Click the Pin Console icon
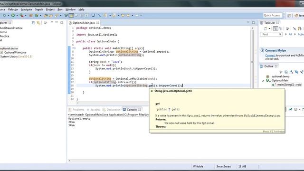 coord(290,110)
